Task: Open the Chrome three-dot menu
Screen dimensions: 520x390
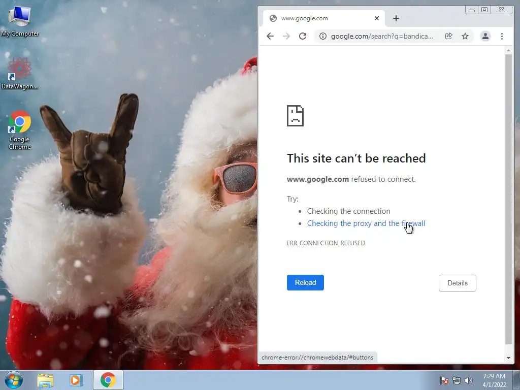Action: coord(502,36)
